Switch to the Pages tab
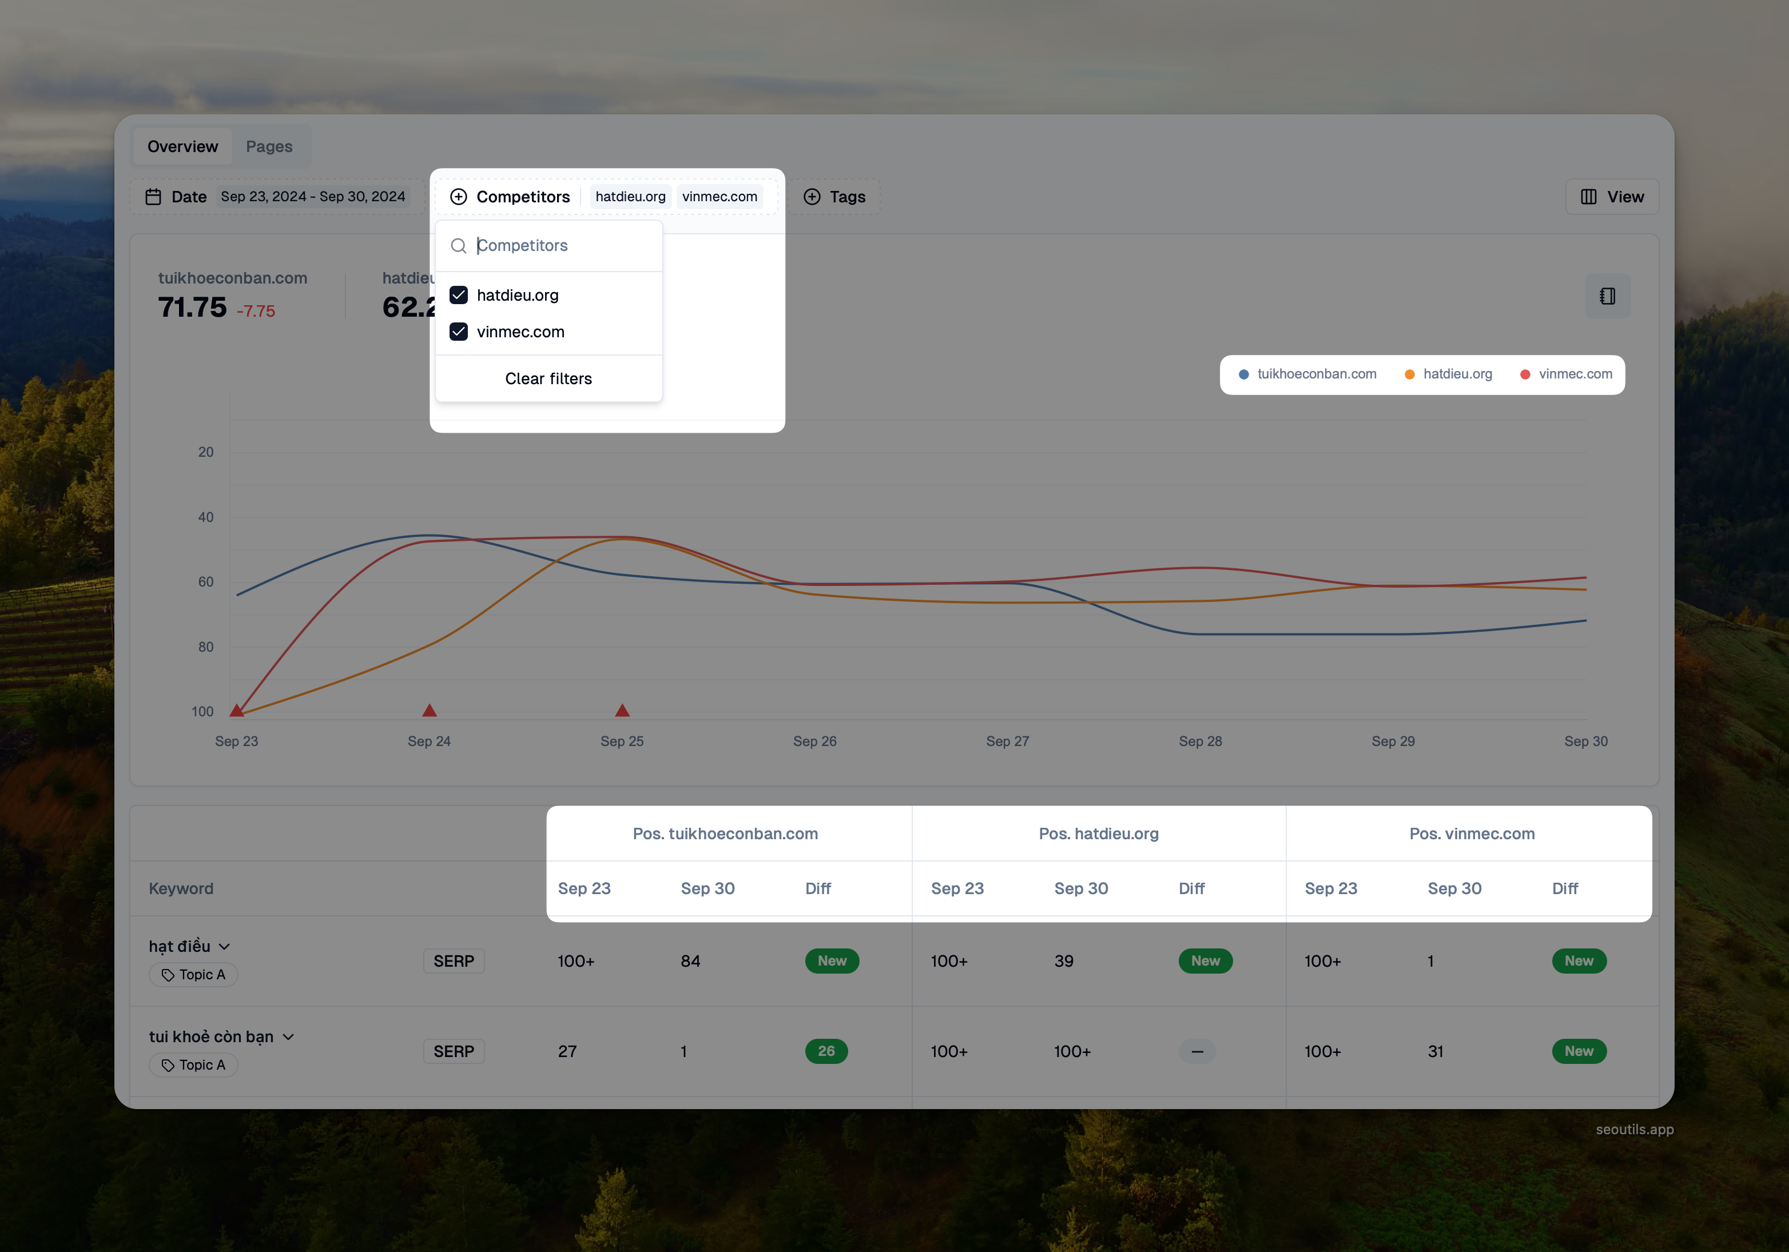Image resolution: width=1789 pixels, height=1252 pixels. click(x=269, y=146)
